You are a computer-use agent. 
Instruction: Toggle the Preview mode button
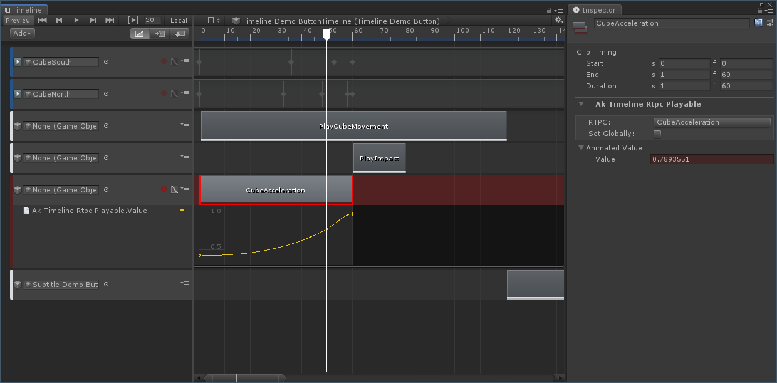(18, 20)
